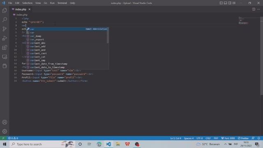The width and height of the screenshot is (263, 148).
Task: Select the index.php editor tab
Action: pyautogui.click(x=21, y=9)
